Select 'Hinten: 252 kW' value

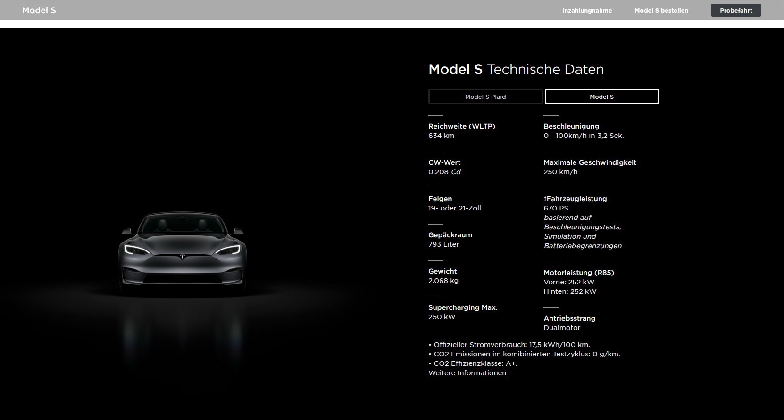(x=570, y=291)
